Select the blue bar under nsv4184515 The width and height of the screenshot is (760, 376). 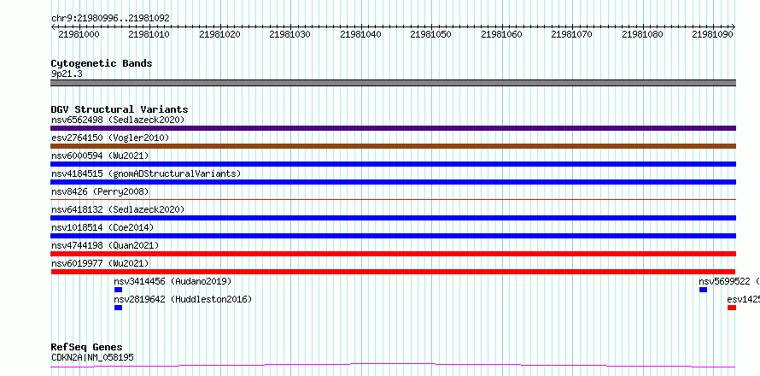393,182
